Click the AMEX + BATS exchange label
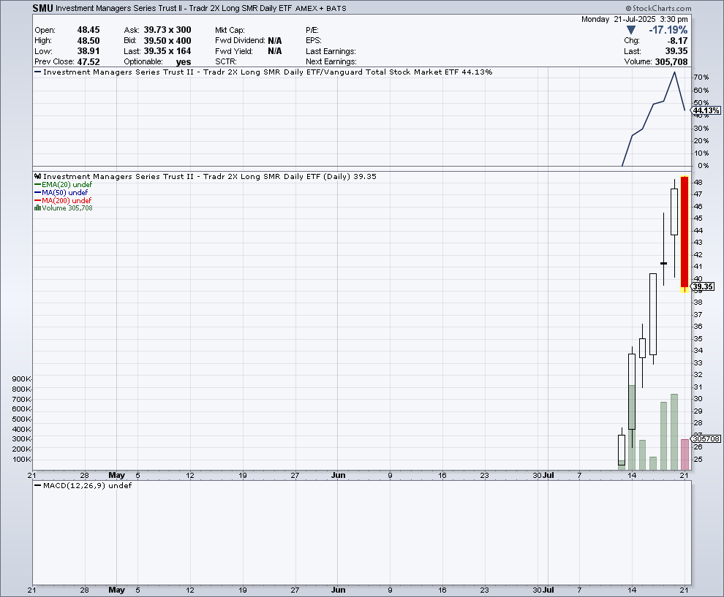 (320, 8)
